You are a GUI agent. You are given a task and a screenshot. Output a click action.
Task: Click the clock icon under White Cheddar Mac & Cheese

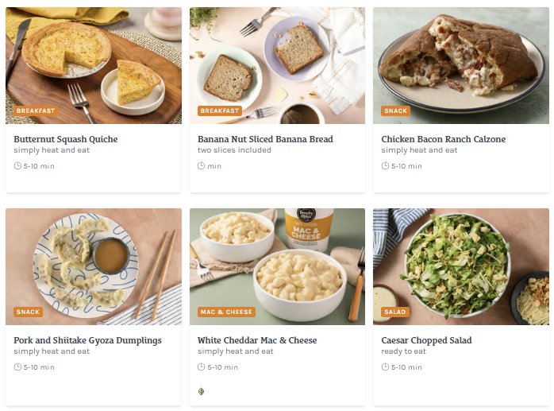tap(202, 367)
